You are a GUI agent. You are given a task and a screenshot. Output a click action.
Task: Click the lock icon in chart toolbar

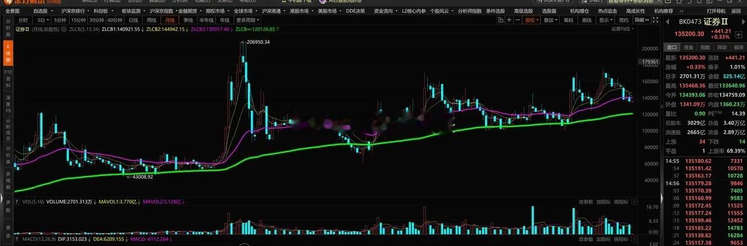coord(501,20)
